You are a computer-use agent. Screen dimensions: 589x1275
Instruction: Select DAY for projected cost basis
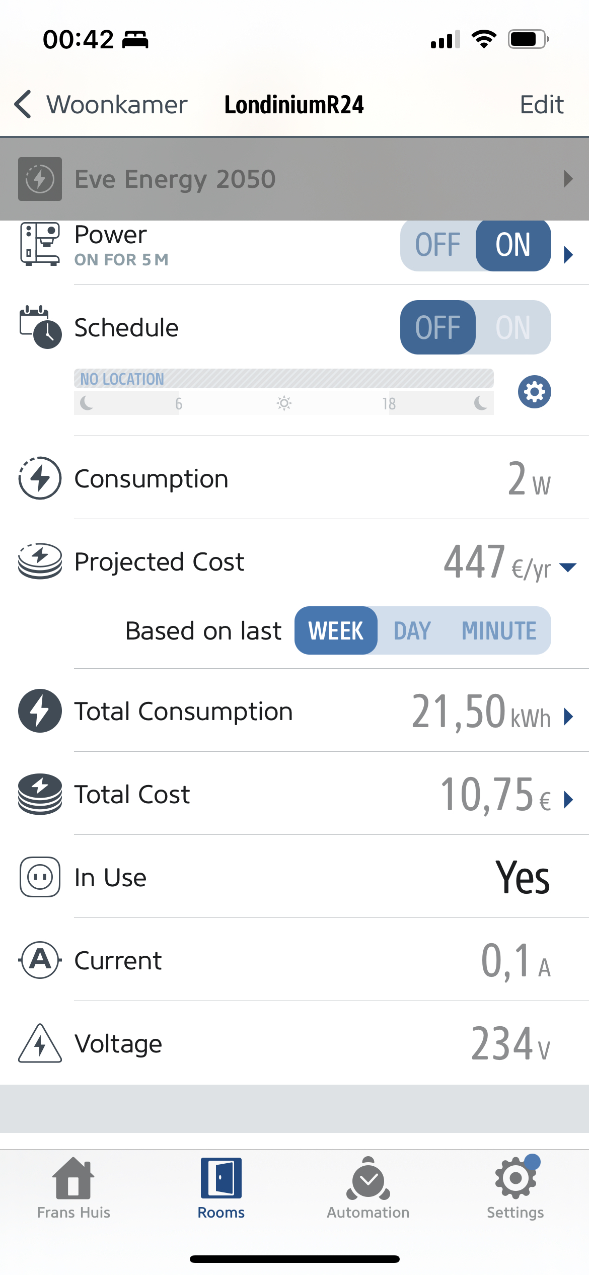[412, 630]
